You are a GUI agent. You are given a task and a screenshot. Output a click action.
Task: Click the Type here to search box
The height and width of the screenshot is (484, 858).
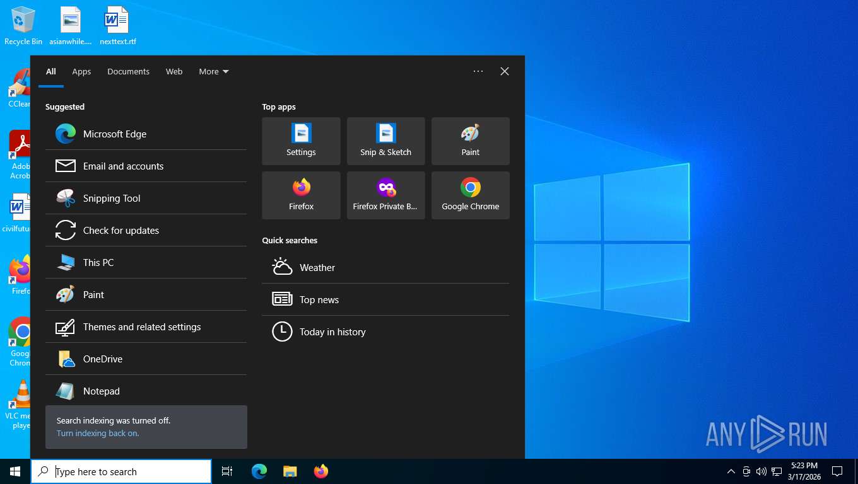tap(121, 471)
